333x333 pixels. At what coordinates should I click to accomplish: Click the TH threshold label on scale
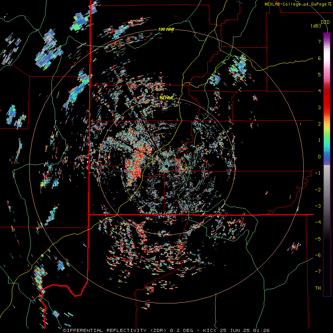(x=318, y=288)
